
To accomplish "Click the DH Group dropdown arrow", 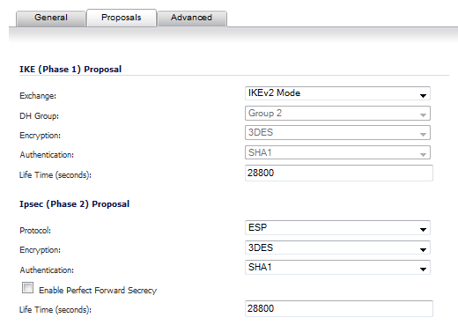I will tap(423, 115).
